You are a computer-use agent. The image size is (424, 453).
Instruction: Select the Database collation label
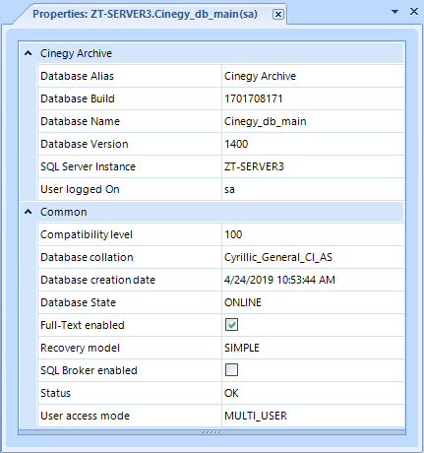click(x=87, y=257)
